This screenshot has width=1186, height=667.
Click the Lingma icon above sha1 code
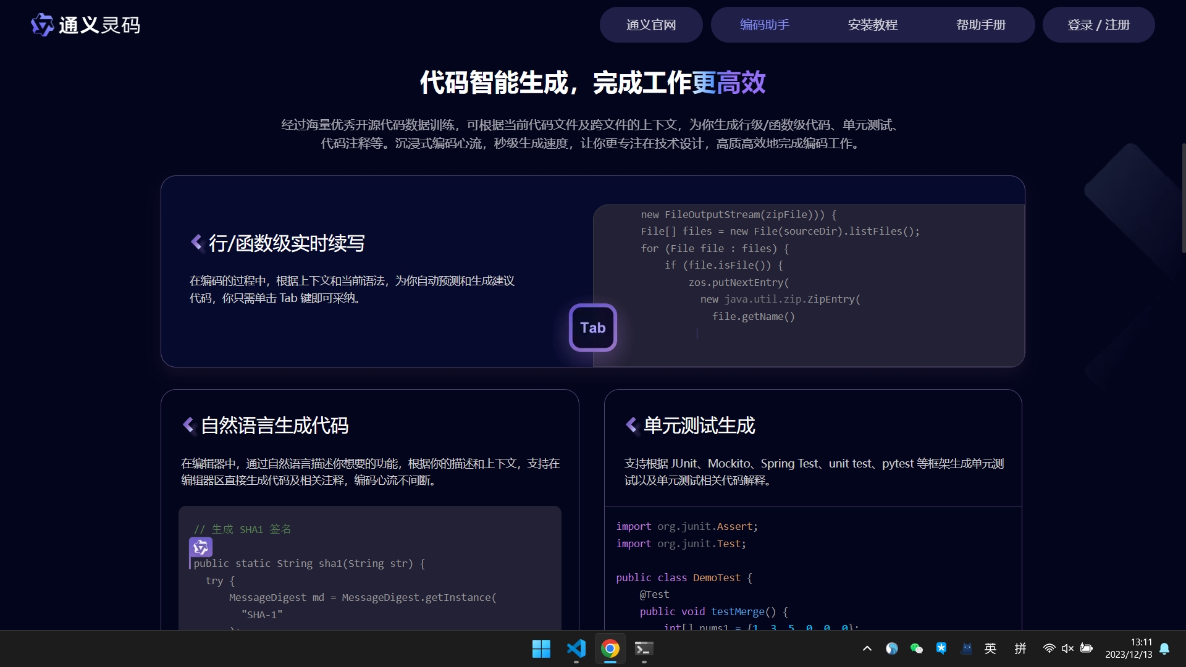point(201,547)
